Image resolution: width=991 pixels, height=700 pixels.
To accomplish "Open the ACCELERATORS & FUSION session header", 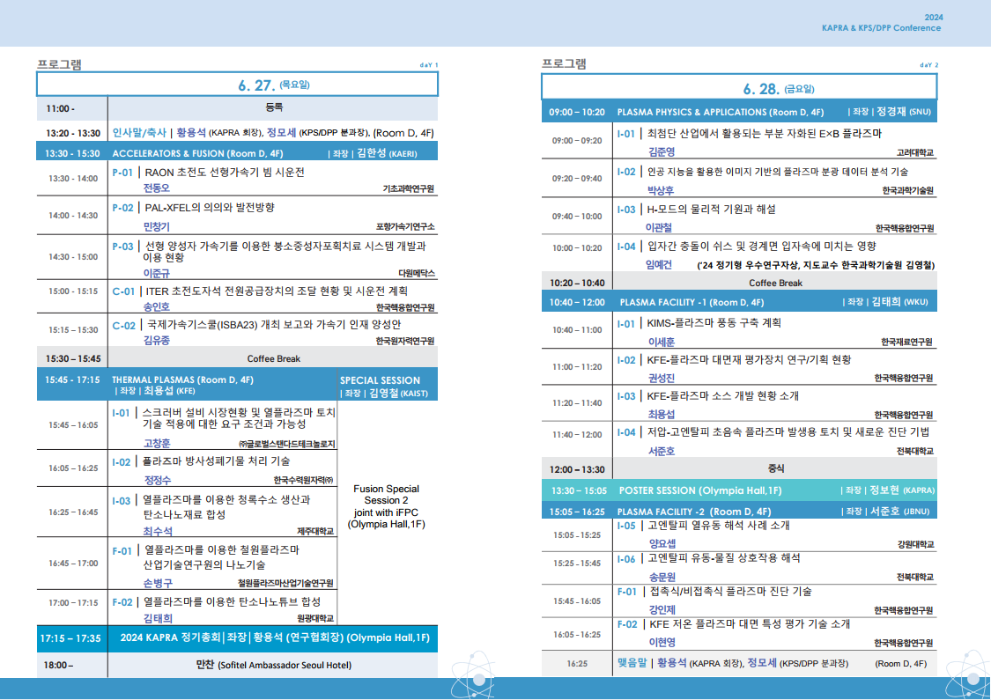I will click(236, 151).
